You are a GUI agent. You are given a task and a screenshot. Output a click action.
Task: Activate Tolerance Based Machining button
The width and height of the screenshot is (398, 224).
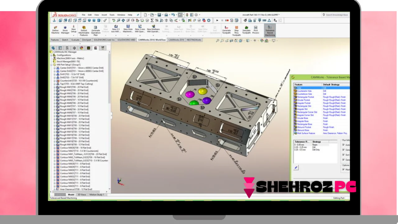tap(270, 30)
